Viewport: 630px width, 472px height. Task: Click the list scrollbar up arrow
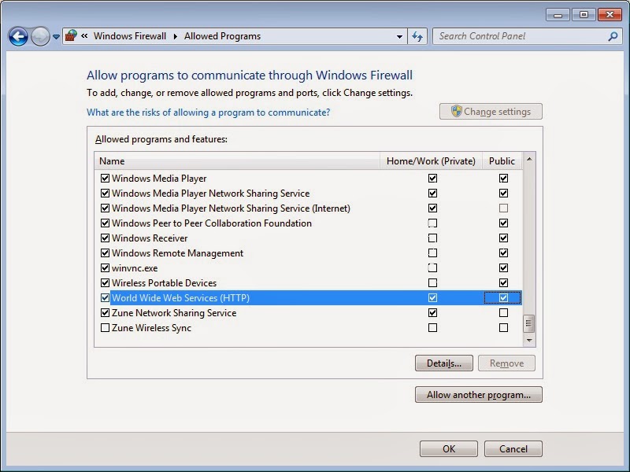coord(529,160)
